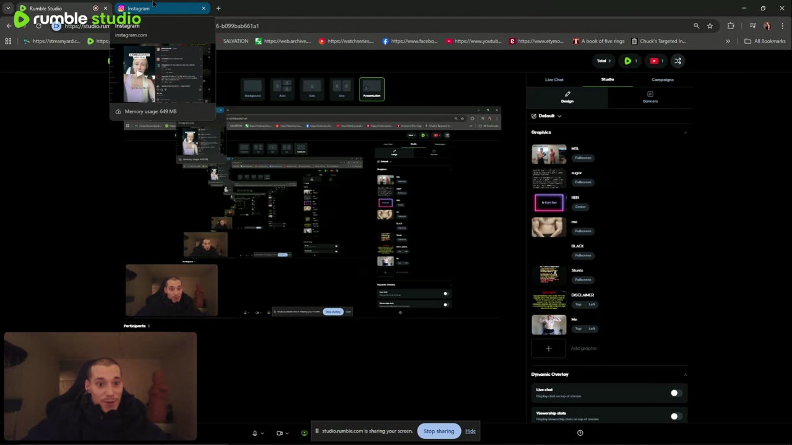Viewport: 792px width, 445px height.
Task: Click Center under BRB graphic
Action: coord(580,206)
